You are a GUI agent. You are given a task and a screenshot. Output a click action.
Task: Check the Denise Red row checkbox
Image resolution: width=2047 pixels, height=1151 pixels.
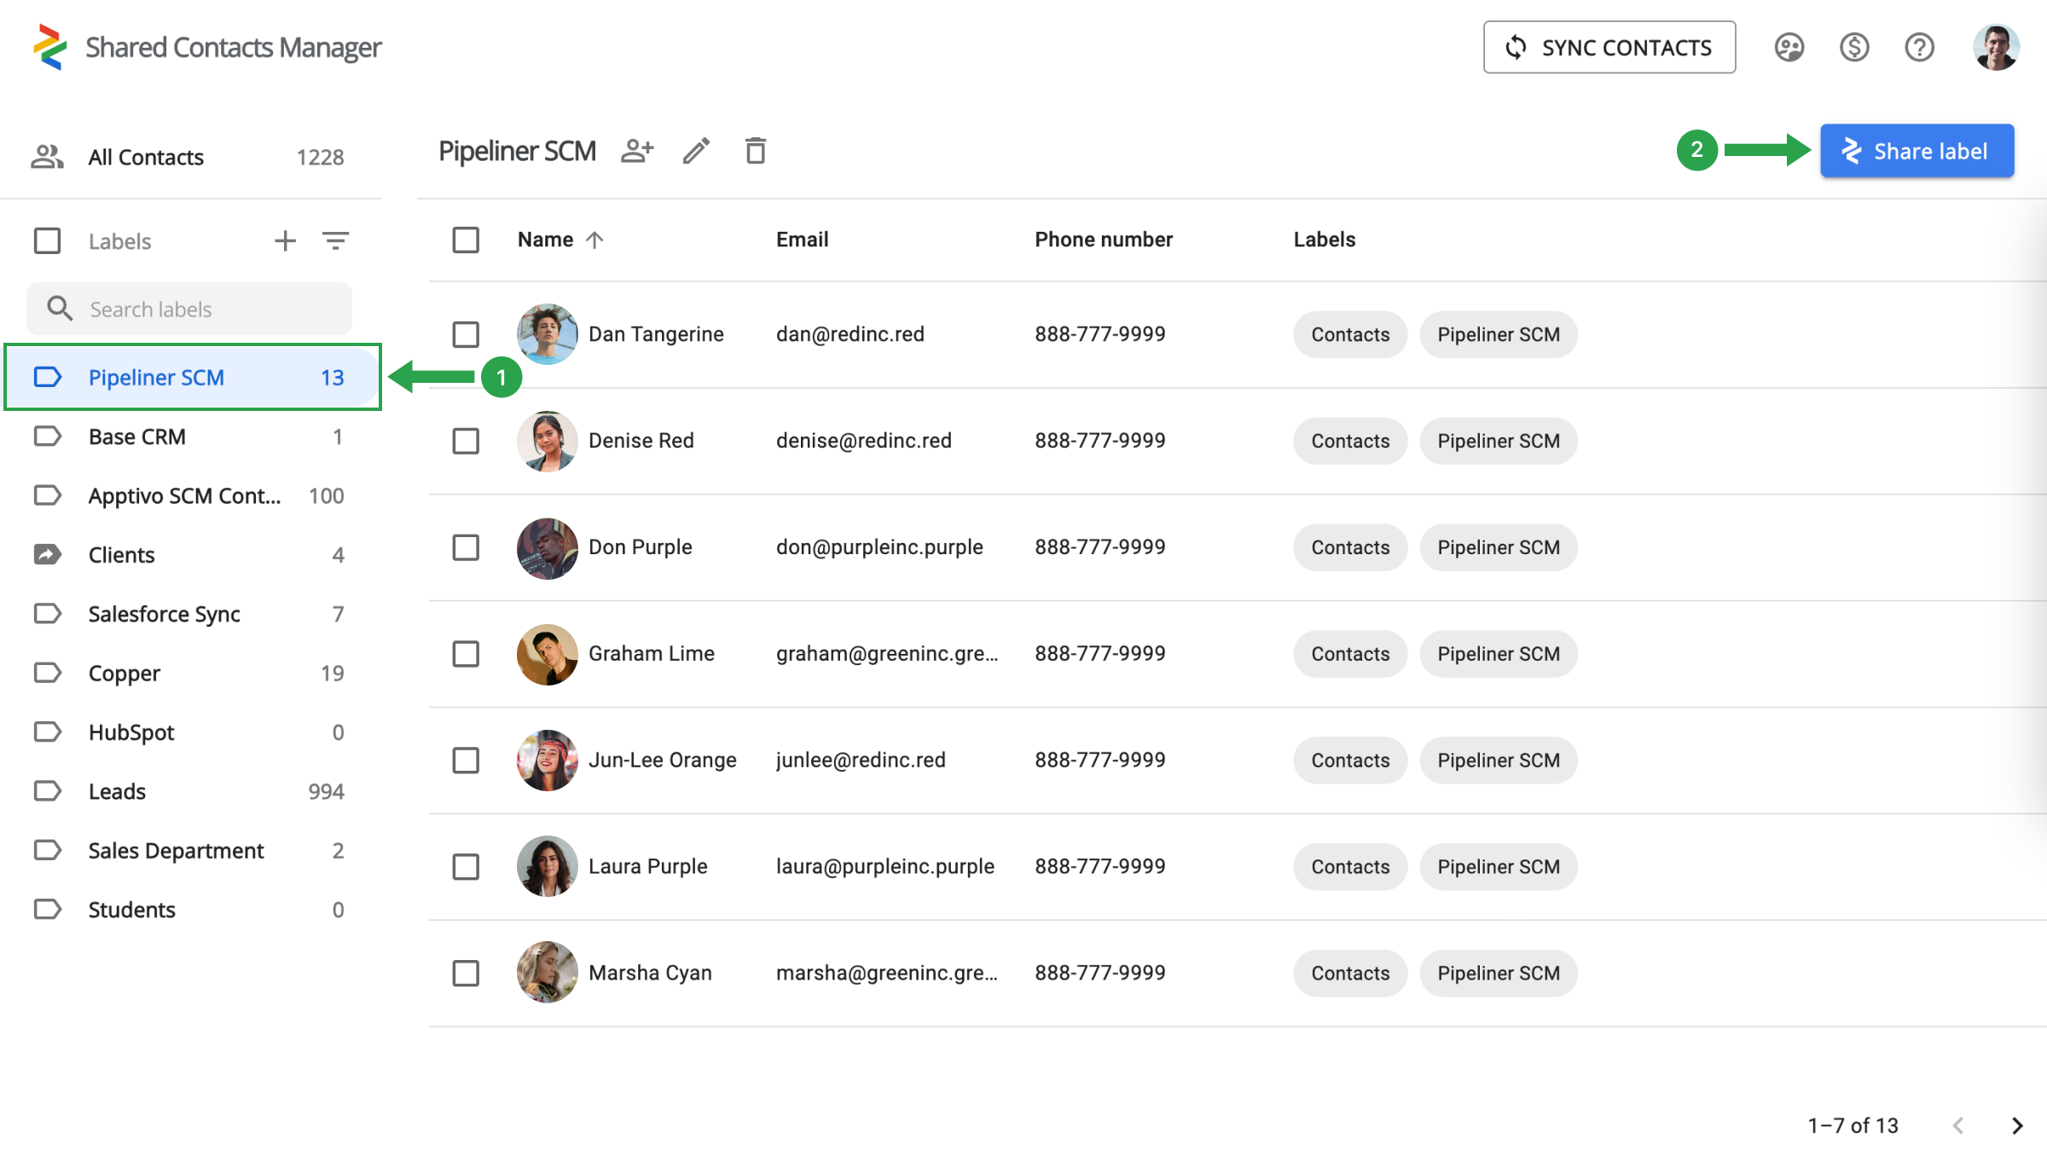click(466, 441)
